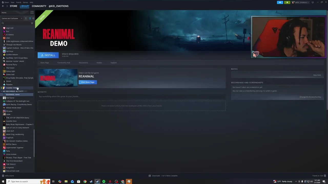Click the blue INSTALL button
Viewport: 328px width, 184px height.
tap(48, 55)
